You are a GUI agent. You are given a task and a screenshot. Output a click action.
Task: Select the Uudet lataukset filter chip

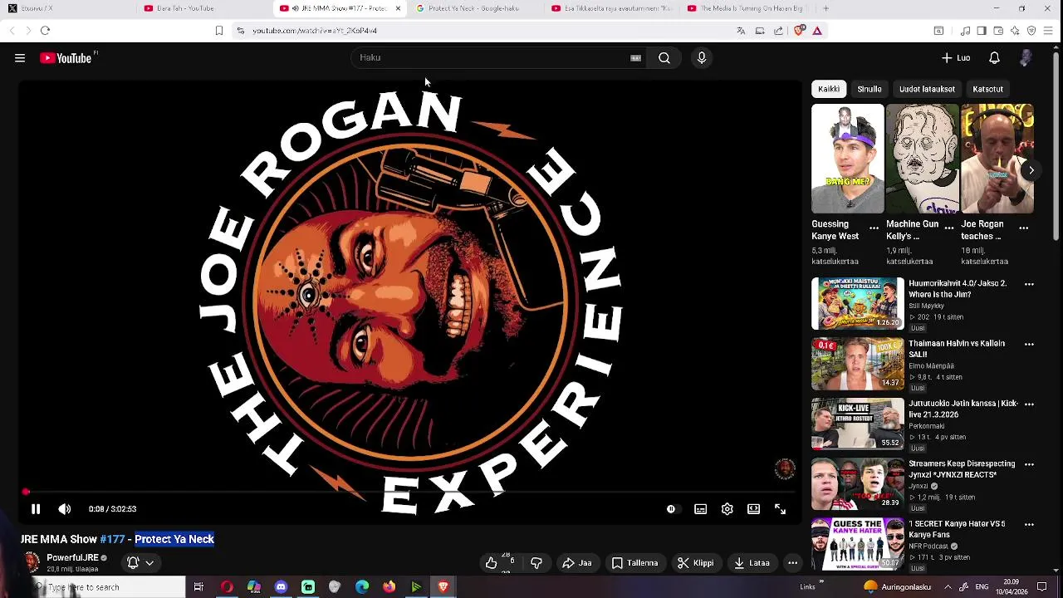tap(927, 89)
